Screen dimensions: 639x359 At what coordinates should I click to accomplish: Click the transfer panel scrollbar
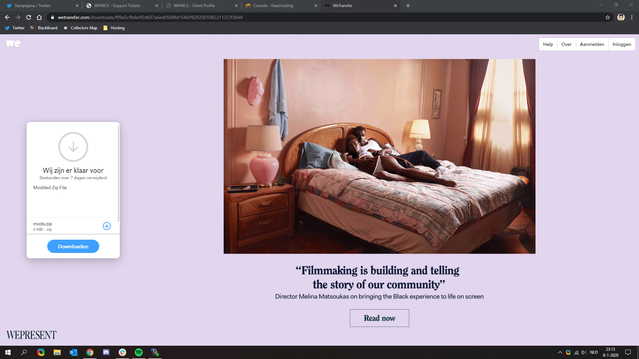click(x=118, y=173)
